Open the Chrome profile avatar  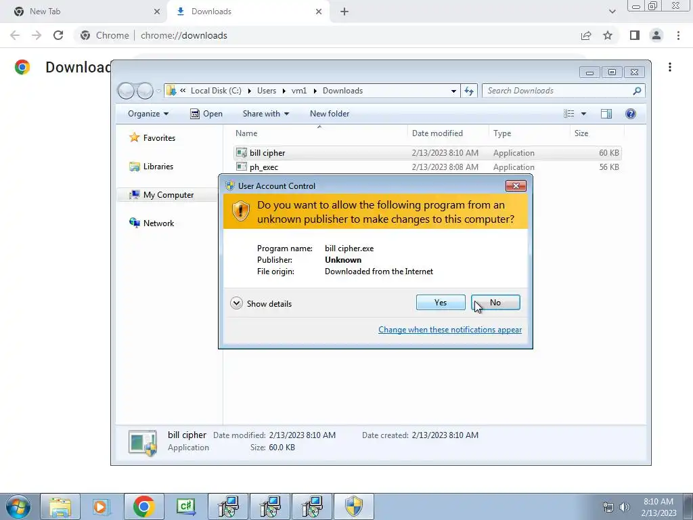pos(656,35)
